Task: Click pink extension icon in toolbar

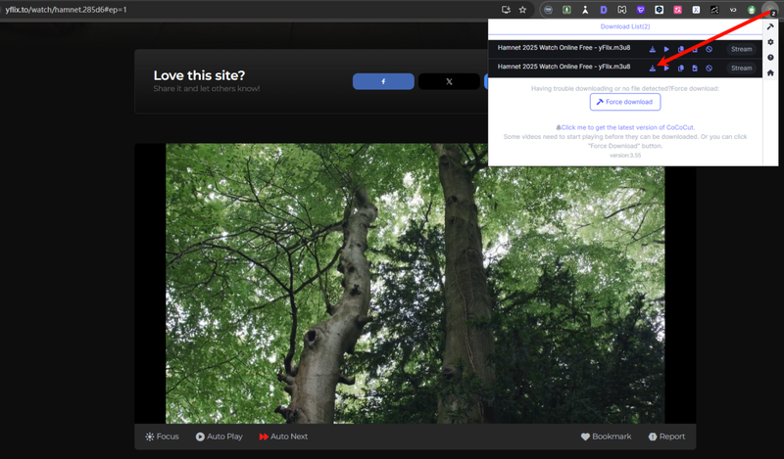Action: click(x=677, y=10)
